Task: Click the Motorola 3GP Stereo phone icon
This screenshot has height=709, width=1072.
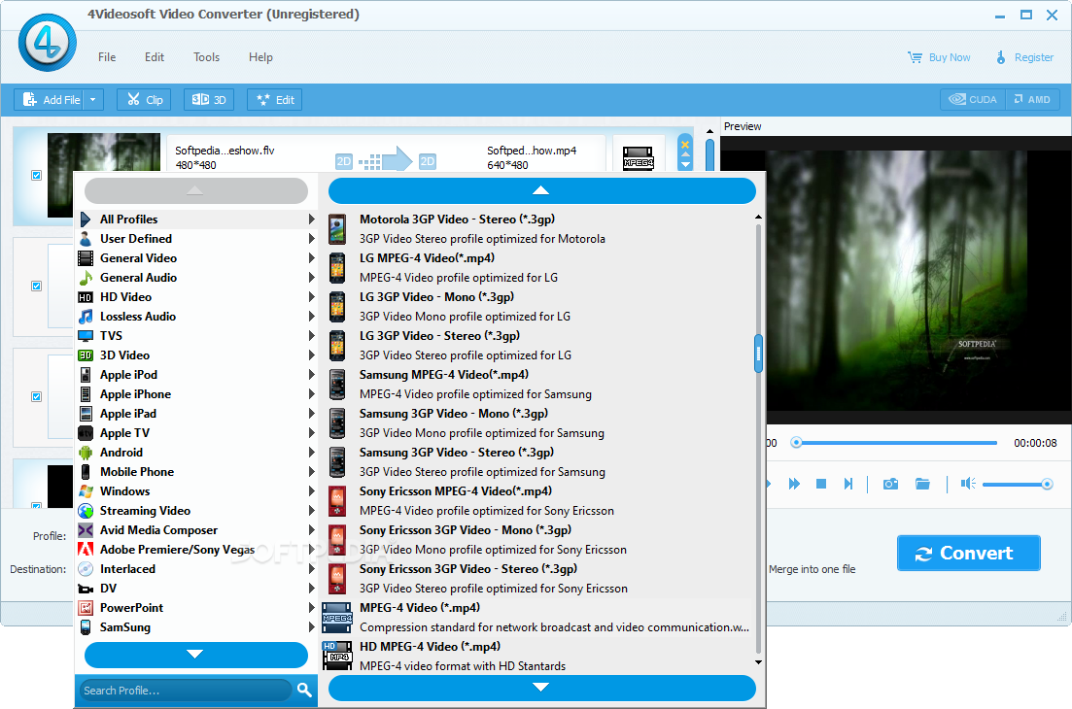Action: [337, 229]
